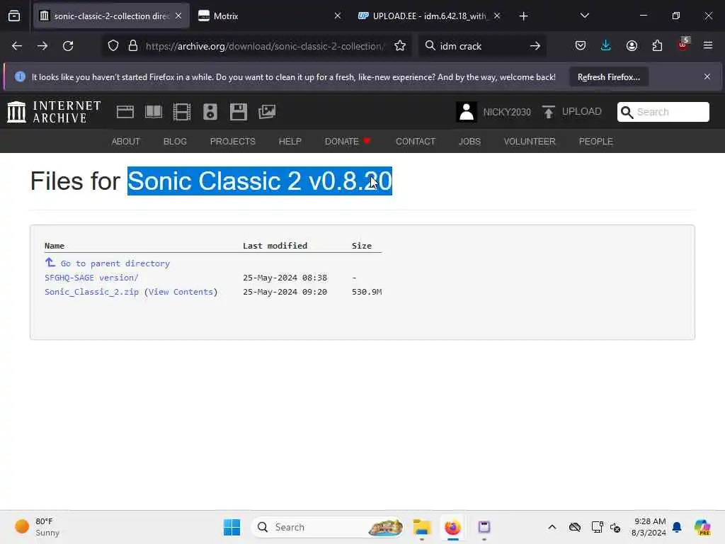
Task: Open the tracking protection shield icon
Action: [x=113, y=46]
